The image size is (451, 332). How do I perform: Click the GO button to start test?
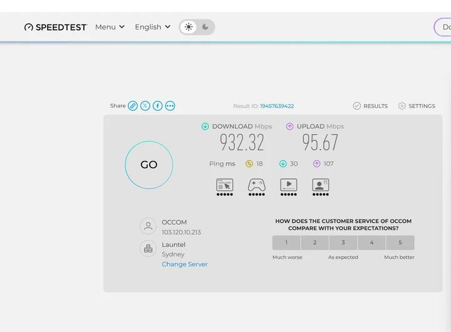pyautogui.click(x=149, y=165)
